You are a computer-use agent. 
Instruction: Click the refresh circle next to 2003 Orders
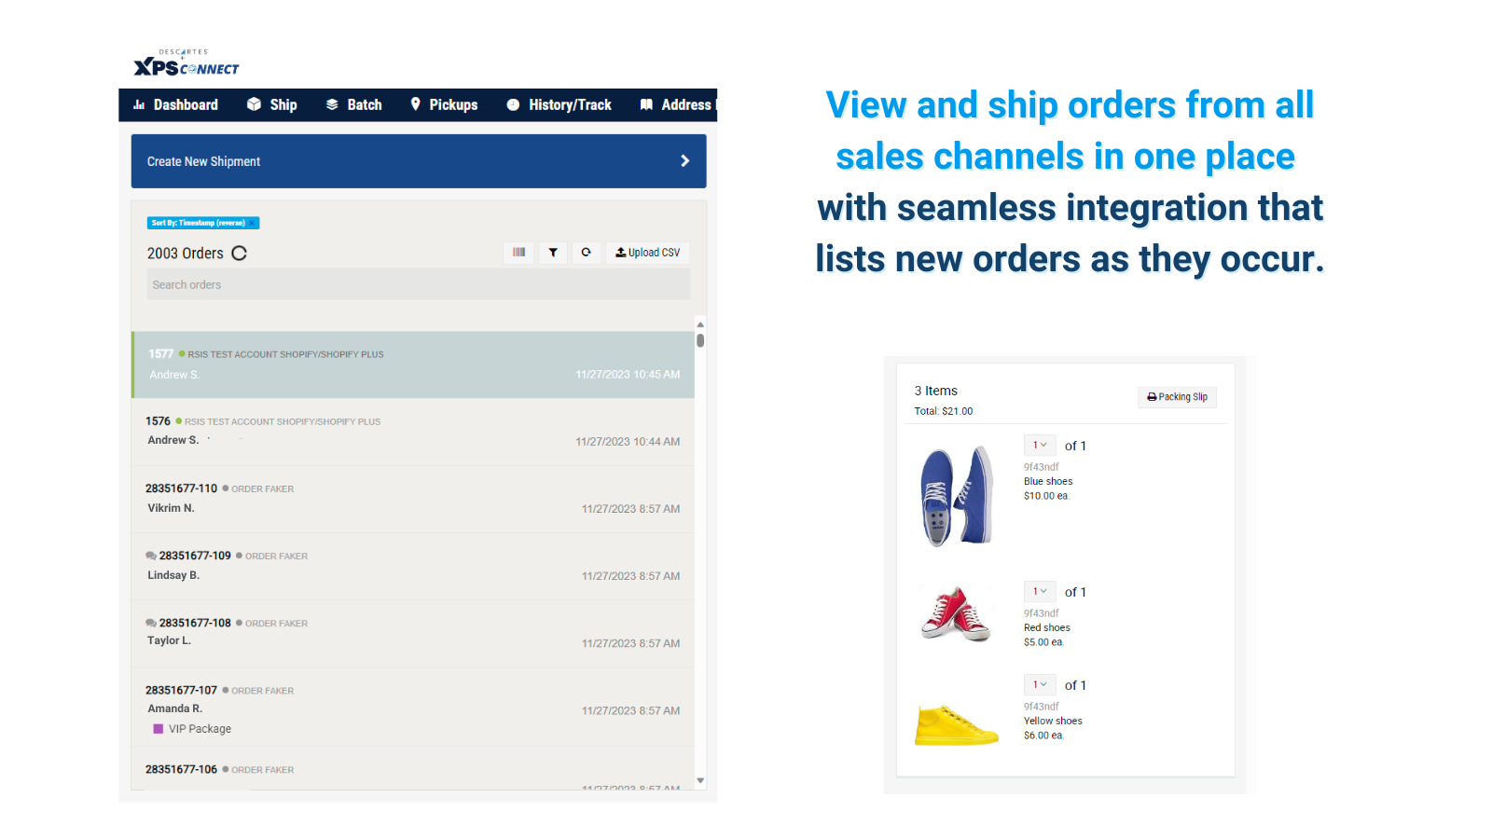pyautogui.click(x=240, y=253)
